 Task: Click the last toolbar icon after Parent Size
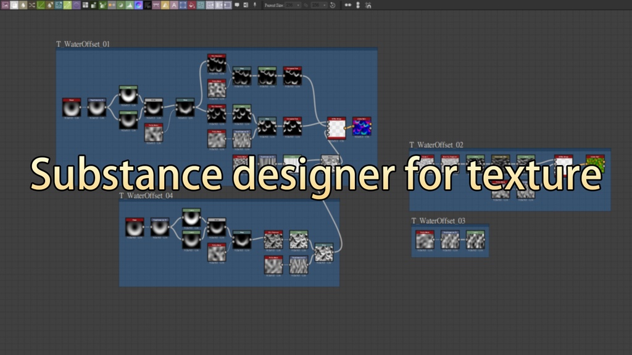coord(368,5)
